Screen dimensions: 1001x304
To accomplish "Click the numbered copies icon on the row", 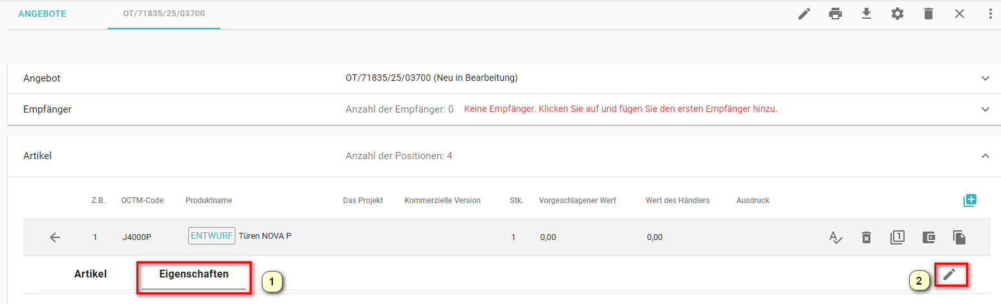I will [897, 237].
